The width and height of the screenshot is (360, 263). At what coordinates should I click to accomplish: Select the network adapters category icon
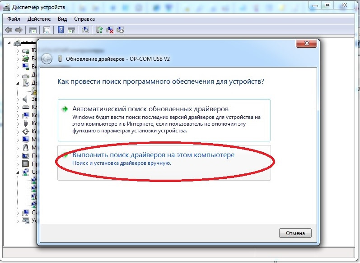pyautogui.click(x=26, y=172)
